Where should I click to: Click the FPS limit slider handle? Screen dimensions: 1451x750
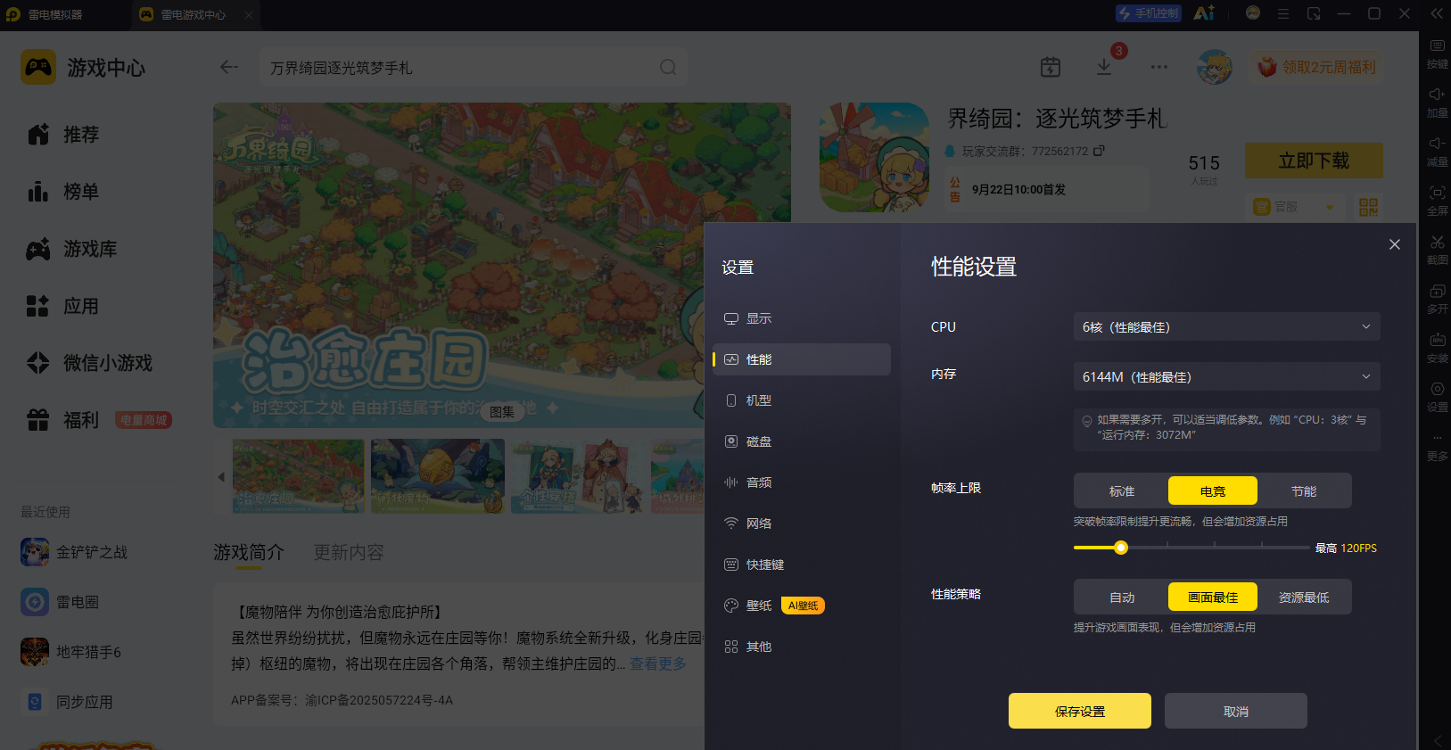(1121, 548)
